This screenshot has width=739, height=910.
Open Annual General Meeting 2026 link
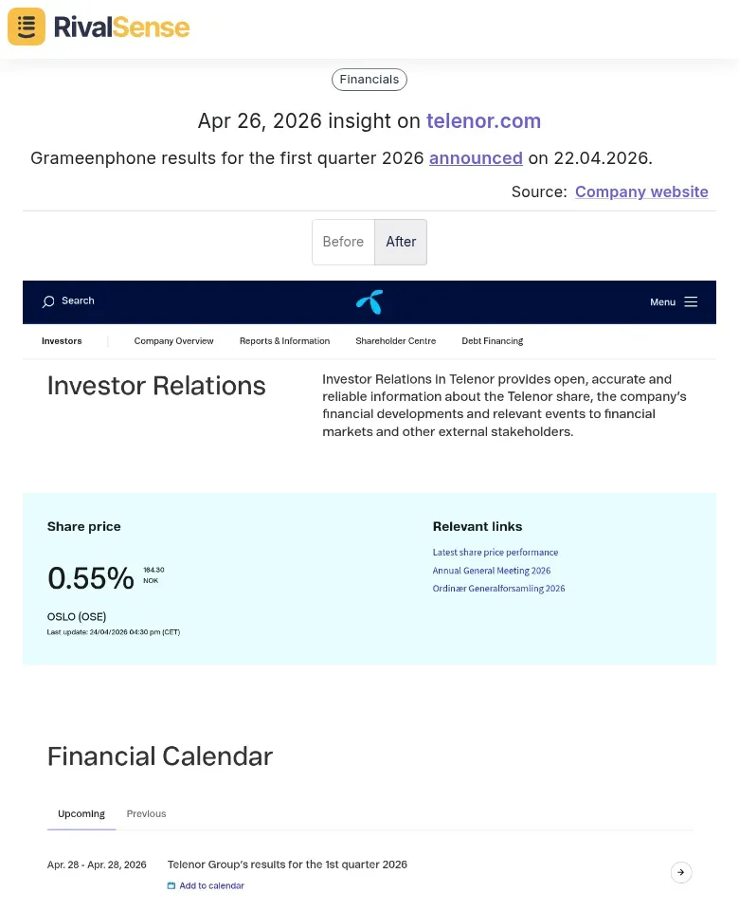pos(492,571)
